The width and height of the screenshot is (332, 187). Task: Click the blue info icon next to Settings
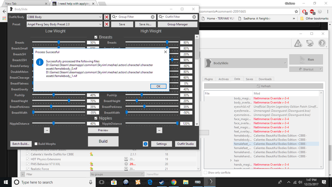(x=146, y=144)
